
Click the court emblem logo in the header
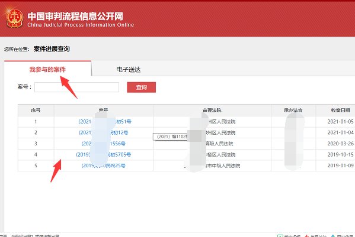click(14, 18)
